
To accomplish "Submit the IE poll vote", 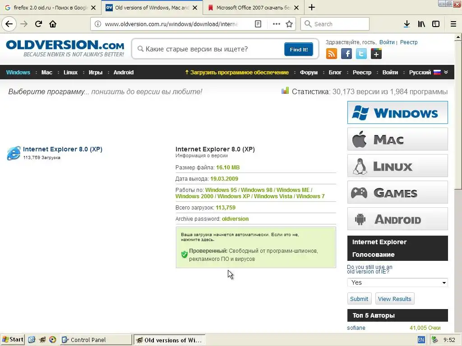I will click(x=359, y=299).
